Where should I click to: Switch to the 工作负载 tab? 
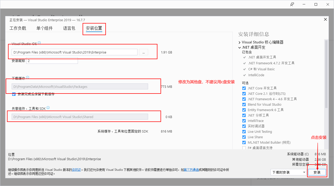click(18, 28)
